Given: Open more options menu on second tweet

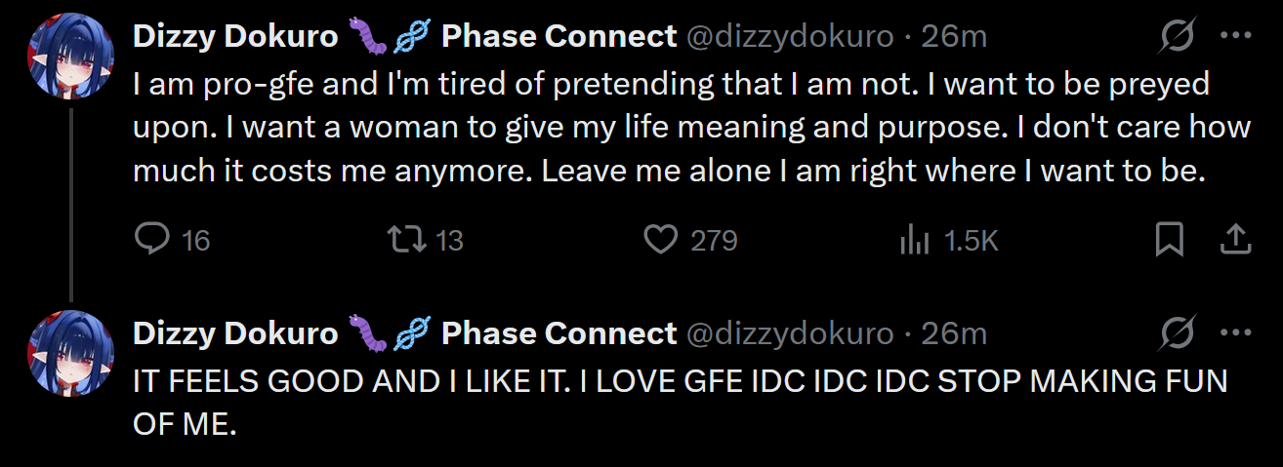Looking at the screenshot, I should pyautogui.click(x=1236, y=334).
